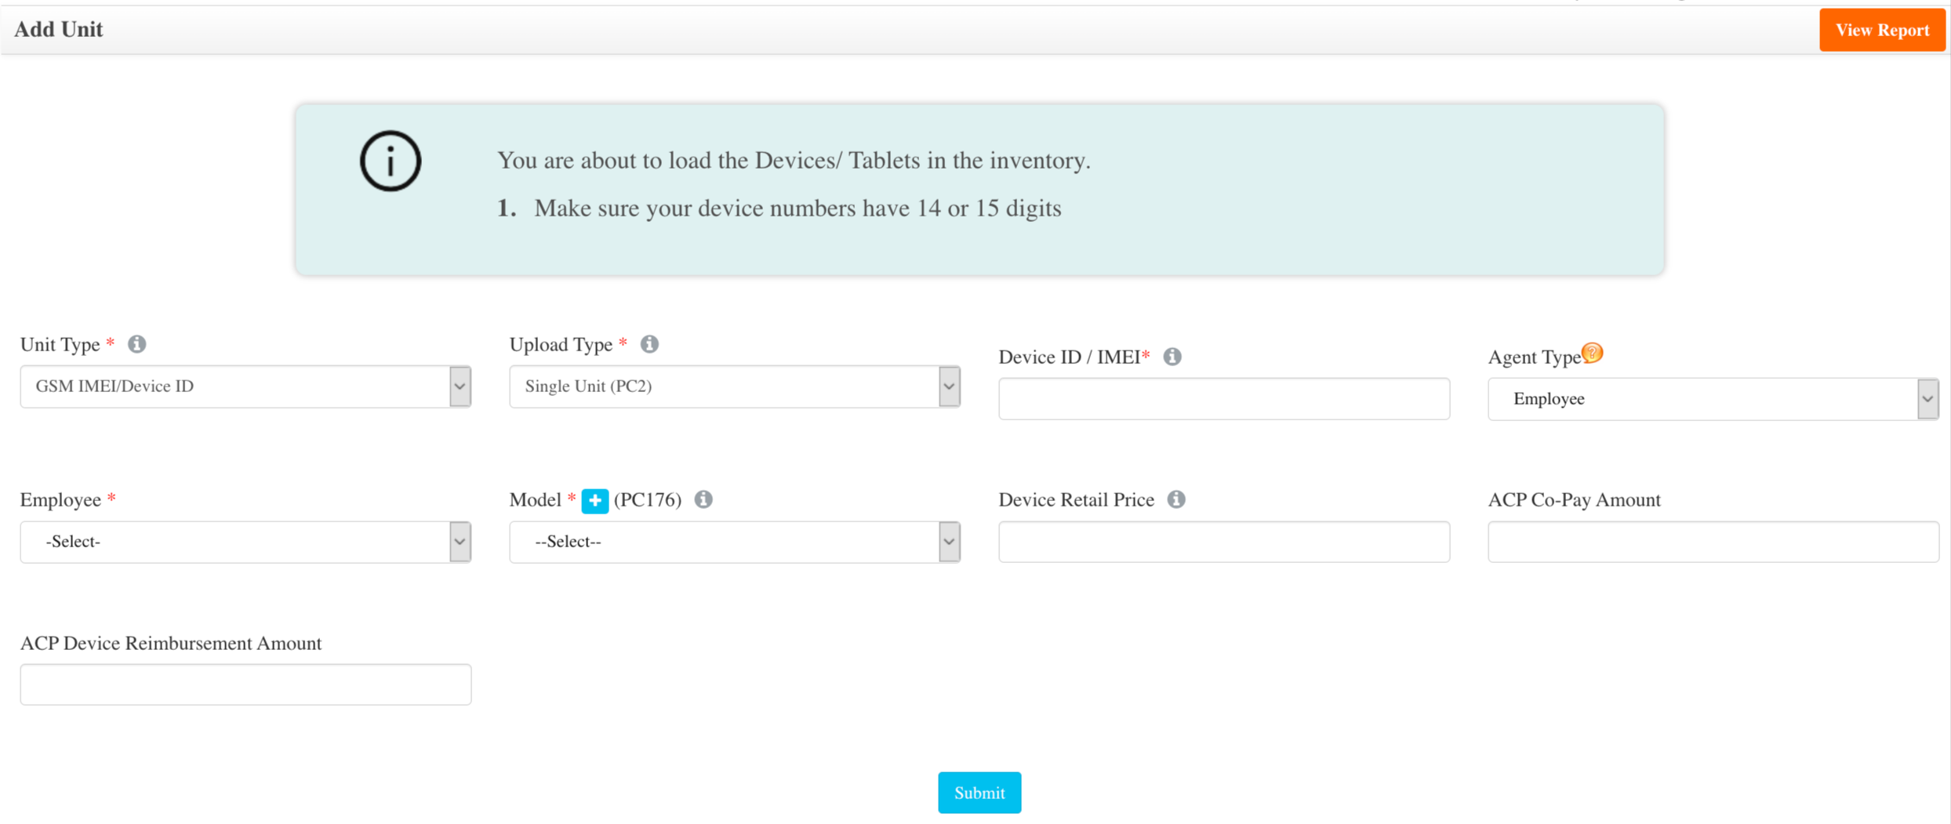This screenshot has height=824, width=1951.
Task: Click the Add Unit page heading
Action: click(x=59, y=30)
